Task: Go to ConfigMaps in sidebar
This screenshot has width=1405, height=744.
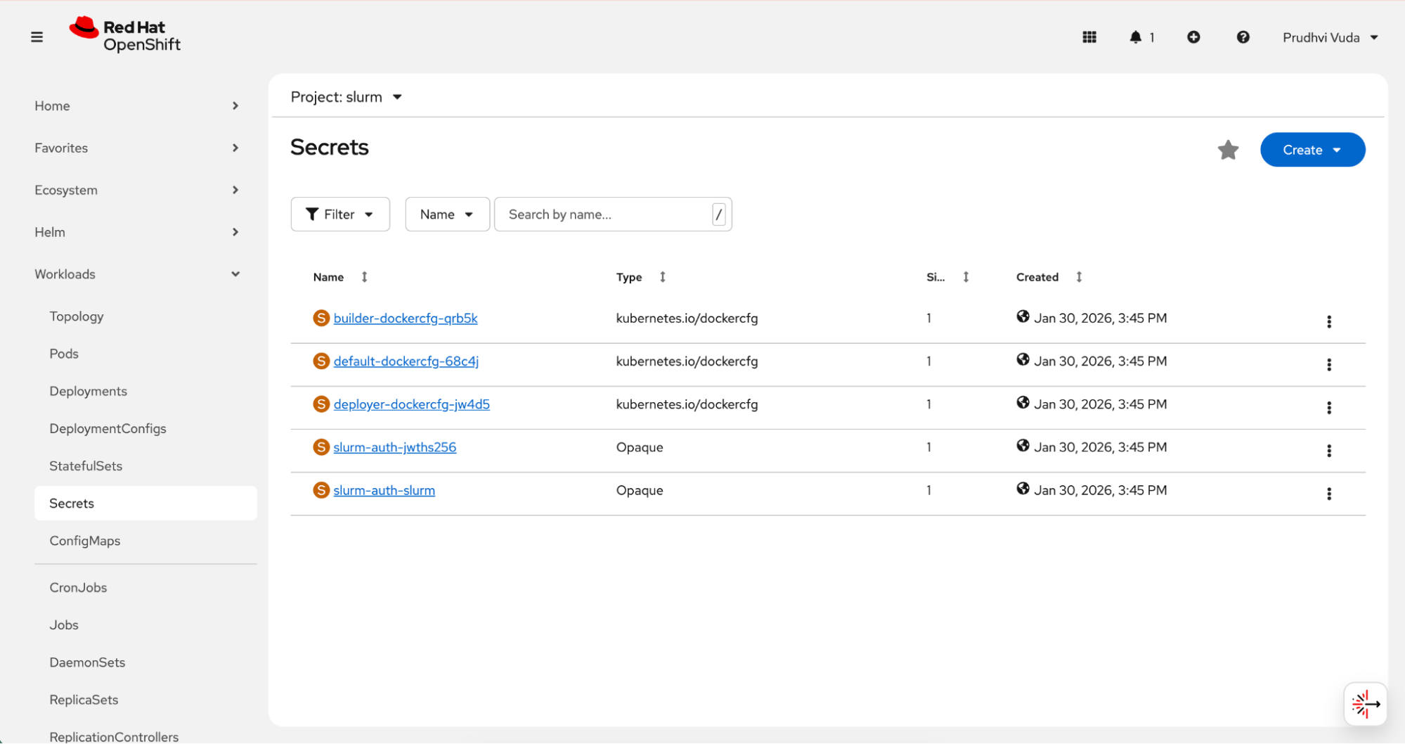Action: pyautogui.click(x=85, y=541)
